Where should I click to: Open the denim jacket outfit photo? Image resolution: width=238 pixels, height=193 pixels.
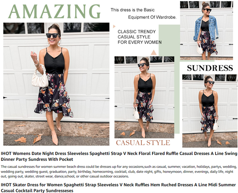click(207, 31)
